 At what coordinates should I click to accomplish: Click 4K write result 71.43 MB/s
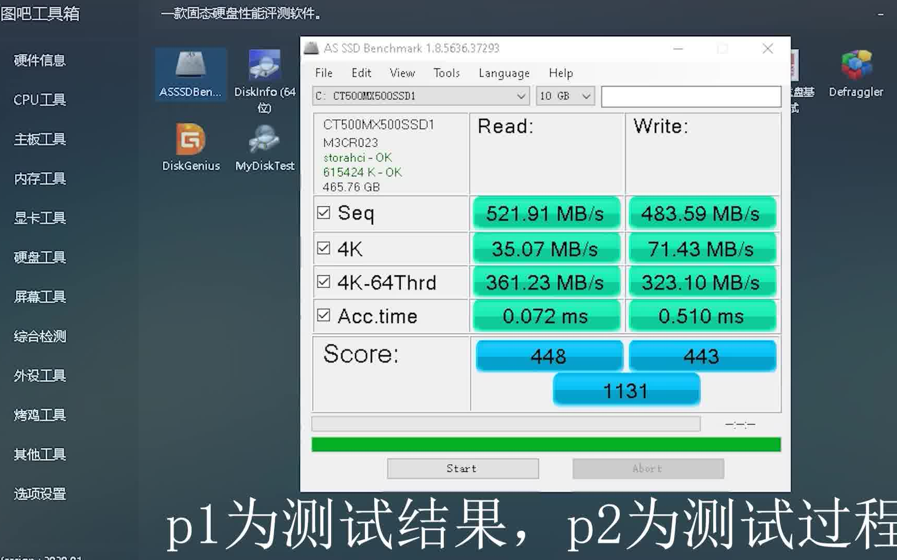coord(702,248)
